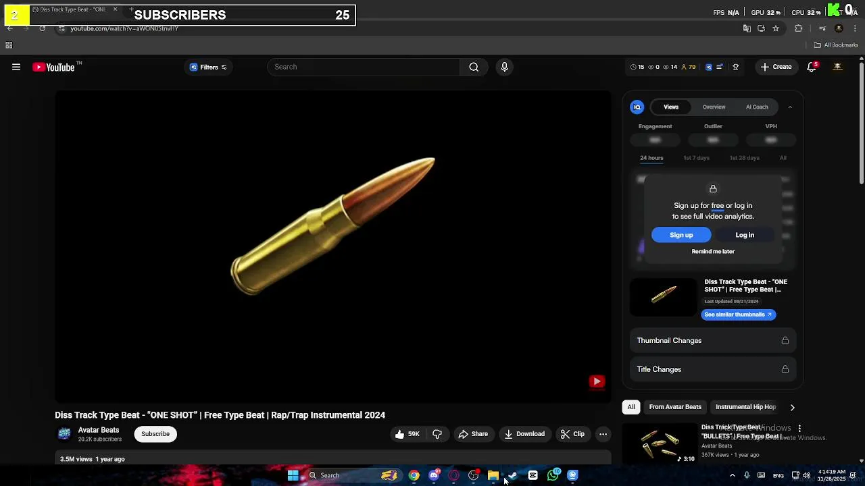Click the search magnifier button
Image resolution: width=865 pixels, height=486 pixels.
(474, 67)
